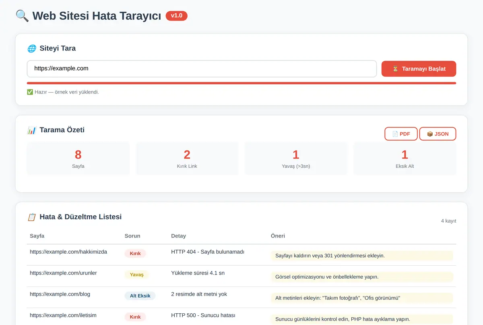This screenshot has width=483, height=325.
Task: Click the red scan progress bar
Action: pos(242,83)
